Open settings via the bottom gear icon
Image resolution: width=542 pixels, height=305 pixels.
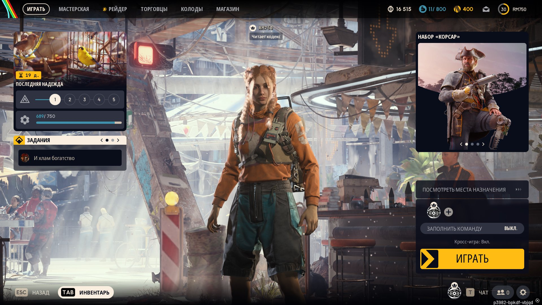[x=523, y=292]
